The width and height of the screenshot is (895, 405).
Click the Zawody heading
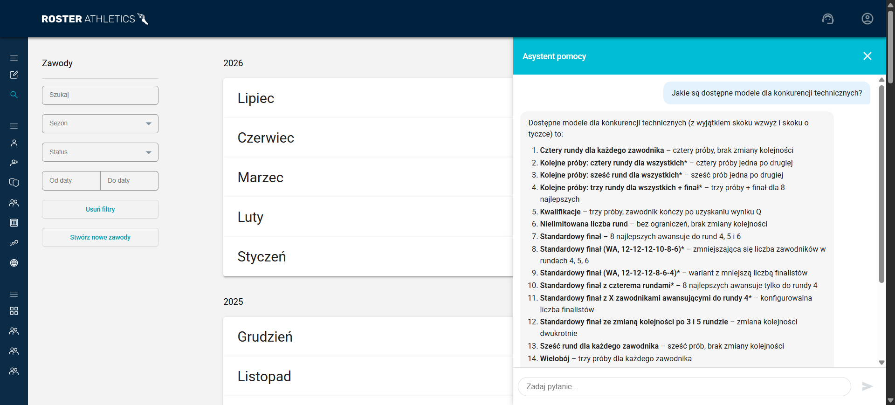tap(57, 63)
